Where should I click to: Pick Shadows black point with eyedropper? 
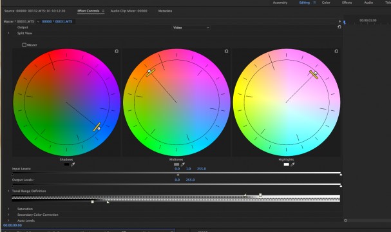(x=73, y=164)
